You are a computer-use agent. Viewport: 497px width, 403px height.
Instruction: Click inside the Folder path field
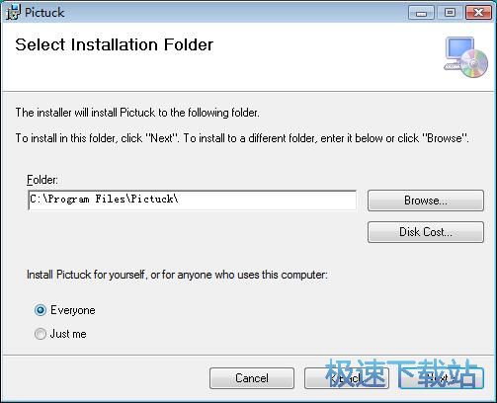click(x=193, y=200)
